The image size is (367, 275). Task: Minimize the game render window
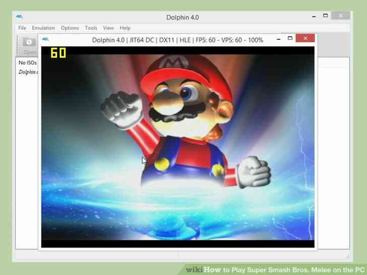pos(278,39)
